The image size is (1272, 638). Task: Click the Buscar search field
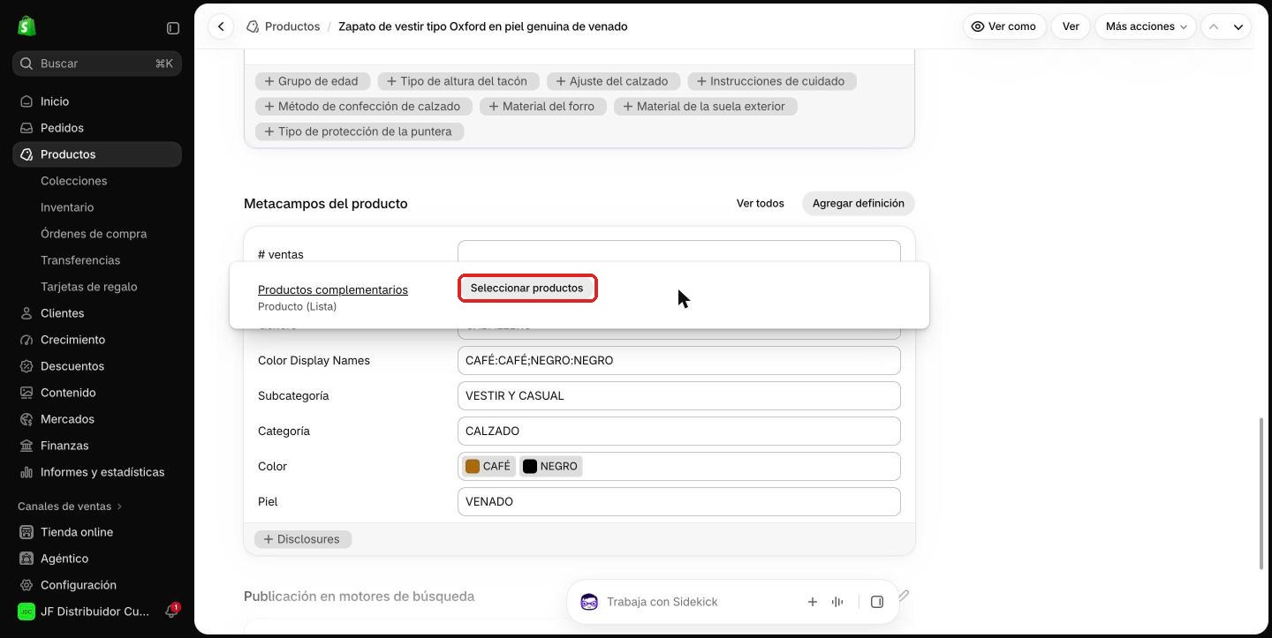(97, 64)
